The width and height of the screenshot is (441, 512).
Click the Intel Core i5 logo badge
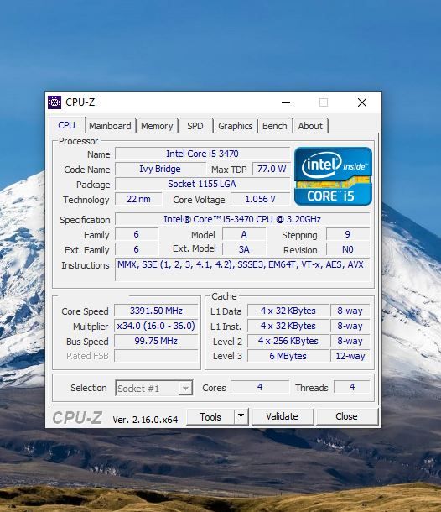tap(333, 176)
